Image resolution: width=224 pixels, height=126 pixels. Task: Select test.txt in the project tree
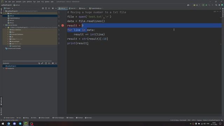[12, 20]
